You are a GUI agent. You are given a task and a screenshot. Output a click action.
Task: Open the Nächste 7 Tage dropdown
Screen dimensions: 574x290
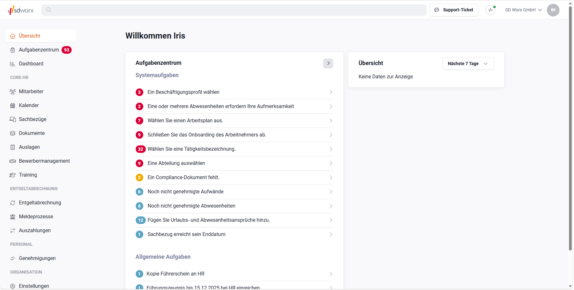pos(468,63)
